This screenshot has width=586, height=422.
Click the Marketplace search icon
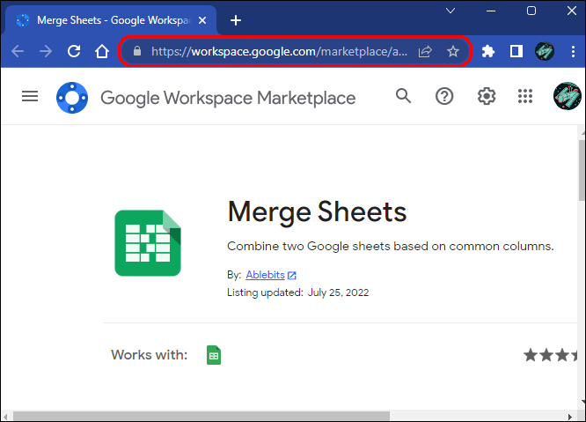403,96
